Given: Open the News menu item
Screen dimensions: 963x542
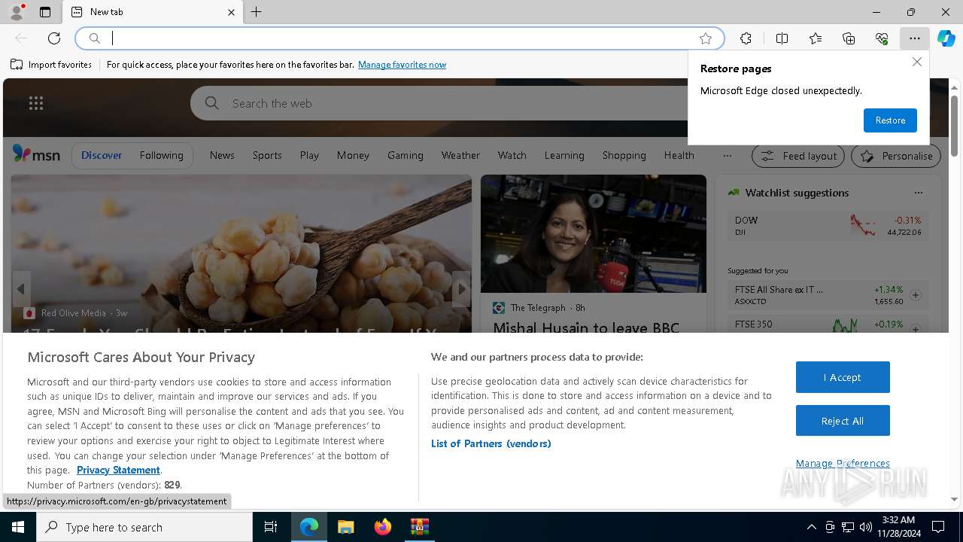Looking at the screenshot, I should coord(222,155).
